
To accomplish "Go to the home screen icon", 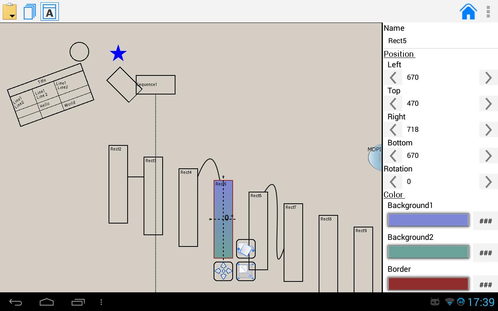I will coord(468,11).
